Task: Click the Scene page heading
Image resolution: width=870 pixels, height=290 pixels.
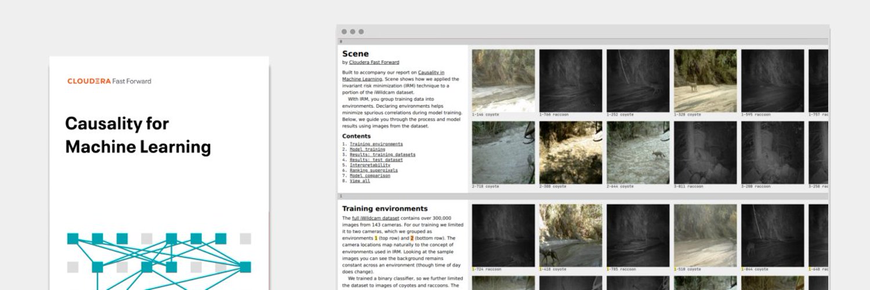Action: [x=355, y=53]
